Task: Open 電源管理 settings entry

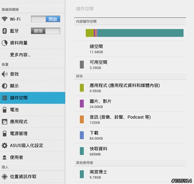Action: (32, 134)
